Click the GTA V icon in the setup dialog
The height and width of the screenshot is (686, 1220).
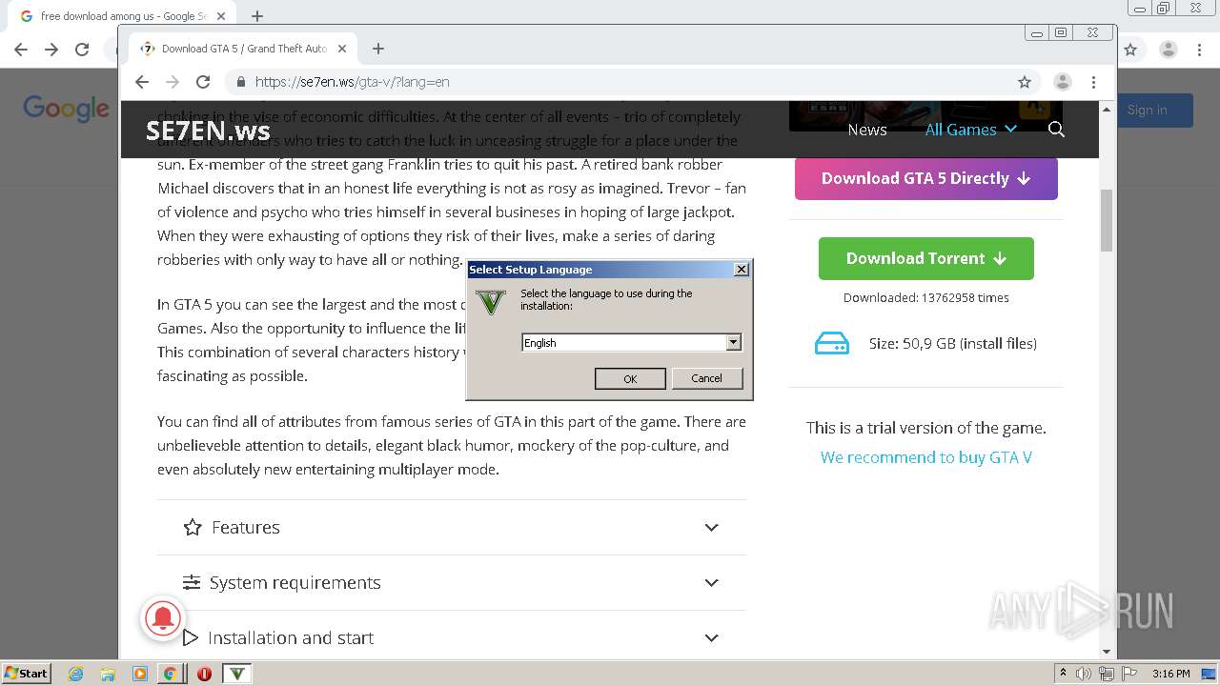[491, 303]
